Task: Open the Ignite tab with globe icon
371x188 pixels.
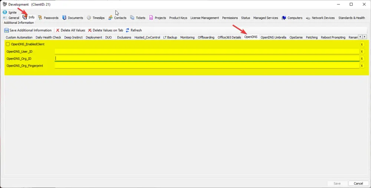Action: pos(10,12)
